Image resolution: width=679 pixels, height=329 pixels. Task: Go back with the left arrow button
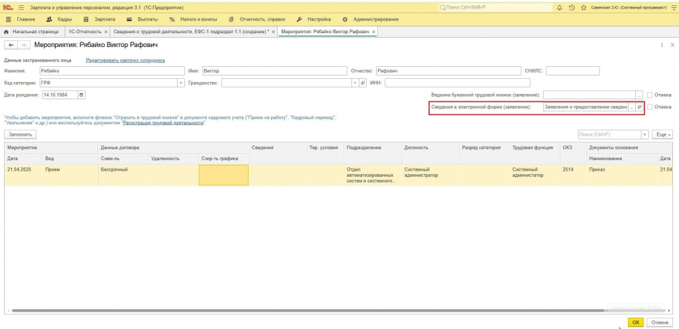click(x=11, y=45)
